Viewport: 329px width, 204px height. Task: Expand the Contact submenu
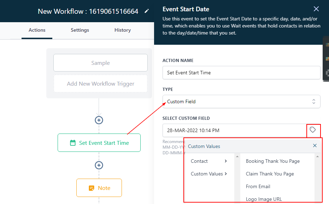208,161
